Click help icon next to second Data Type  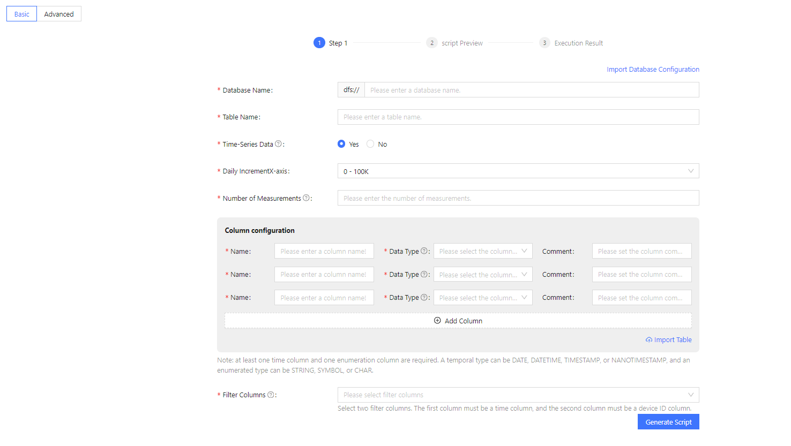tap(424, 274)
